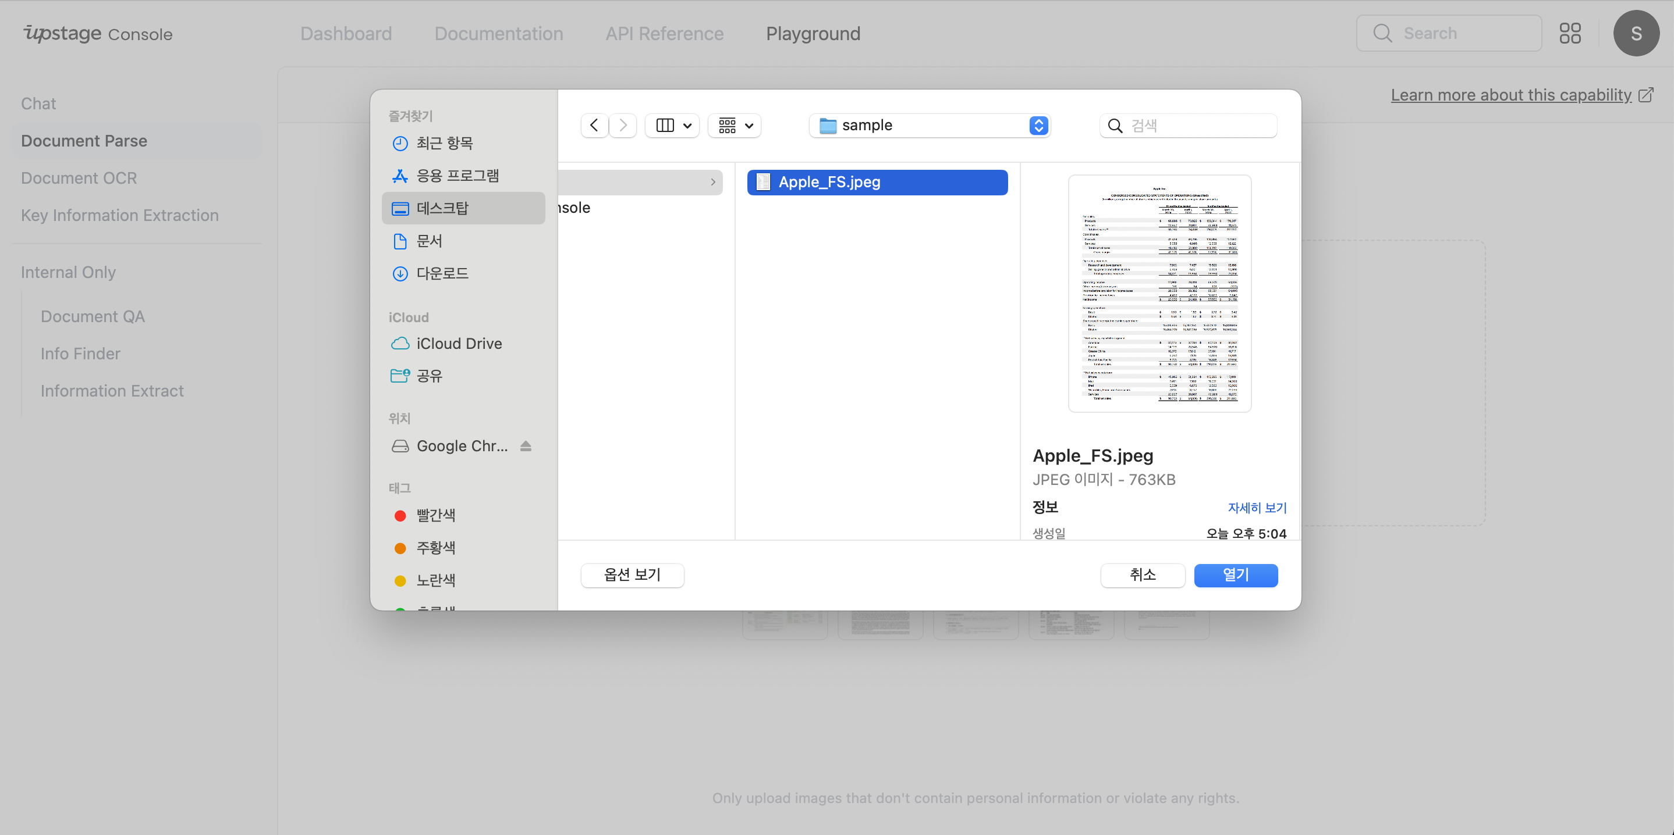Click the 옵션 보기 (Show Options) button

(632, 574)
